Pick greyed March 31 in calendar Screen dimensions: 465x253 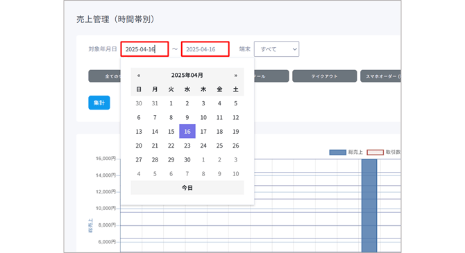click(155, 103)
